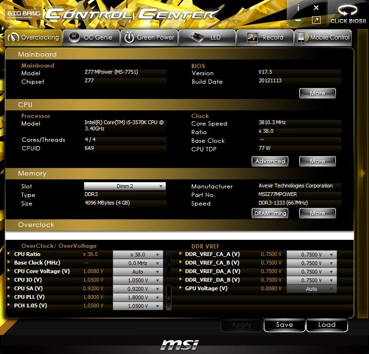This screenshot has width=369, height=354.
Task: Select the BIOS version V17.5 value
Action: [x=265, y=72]
